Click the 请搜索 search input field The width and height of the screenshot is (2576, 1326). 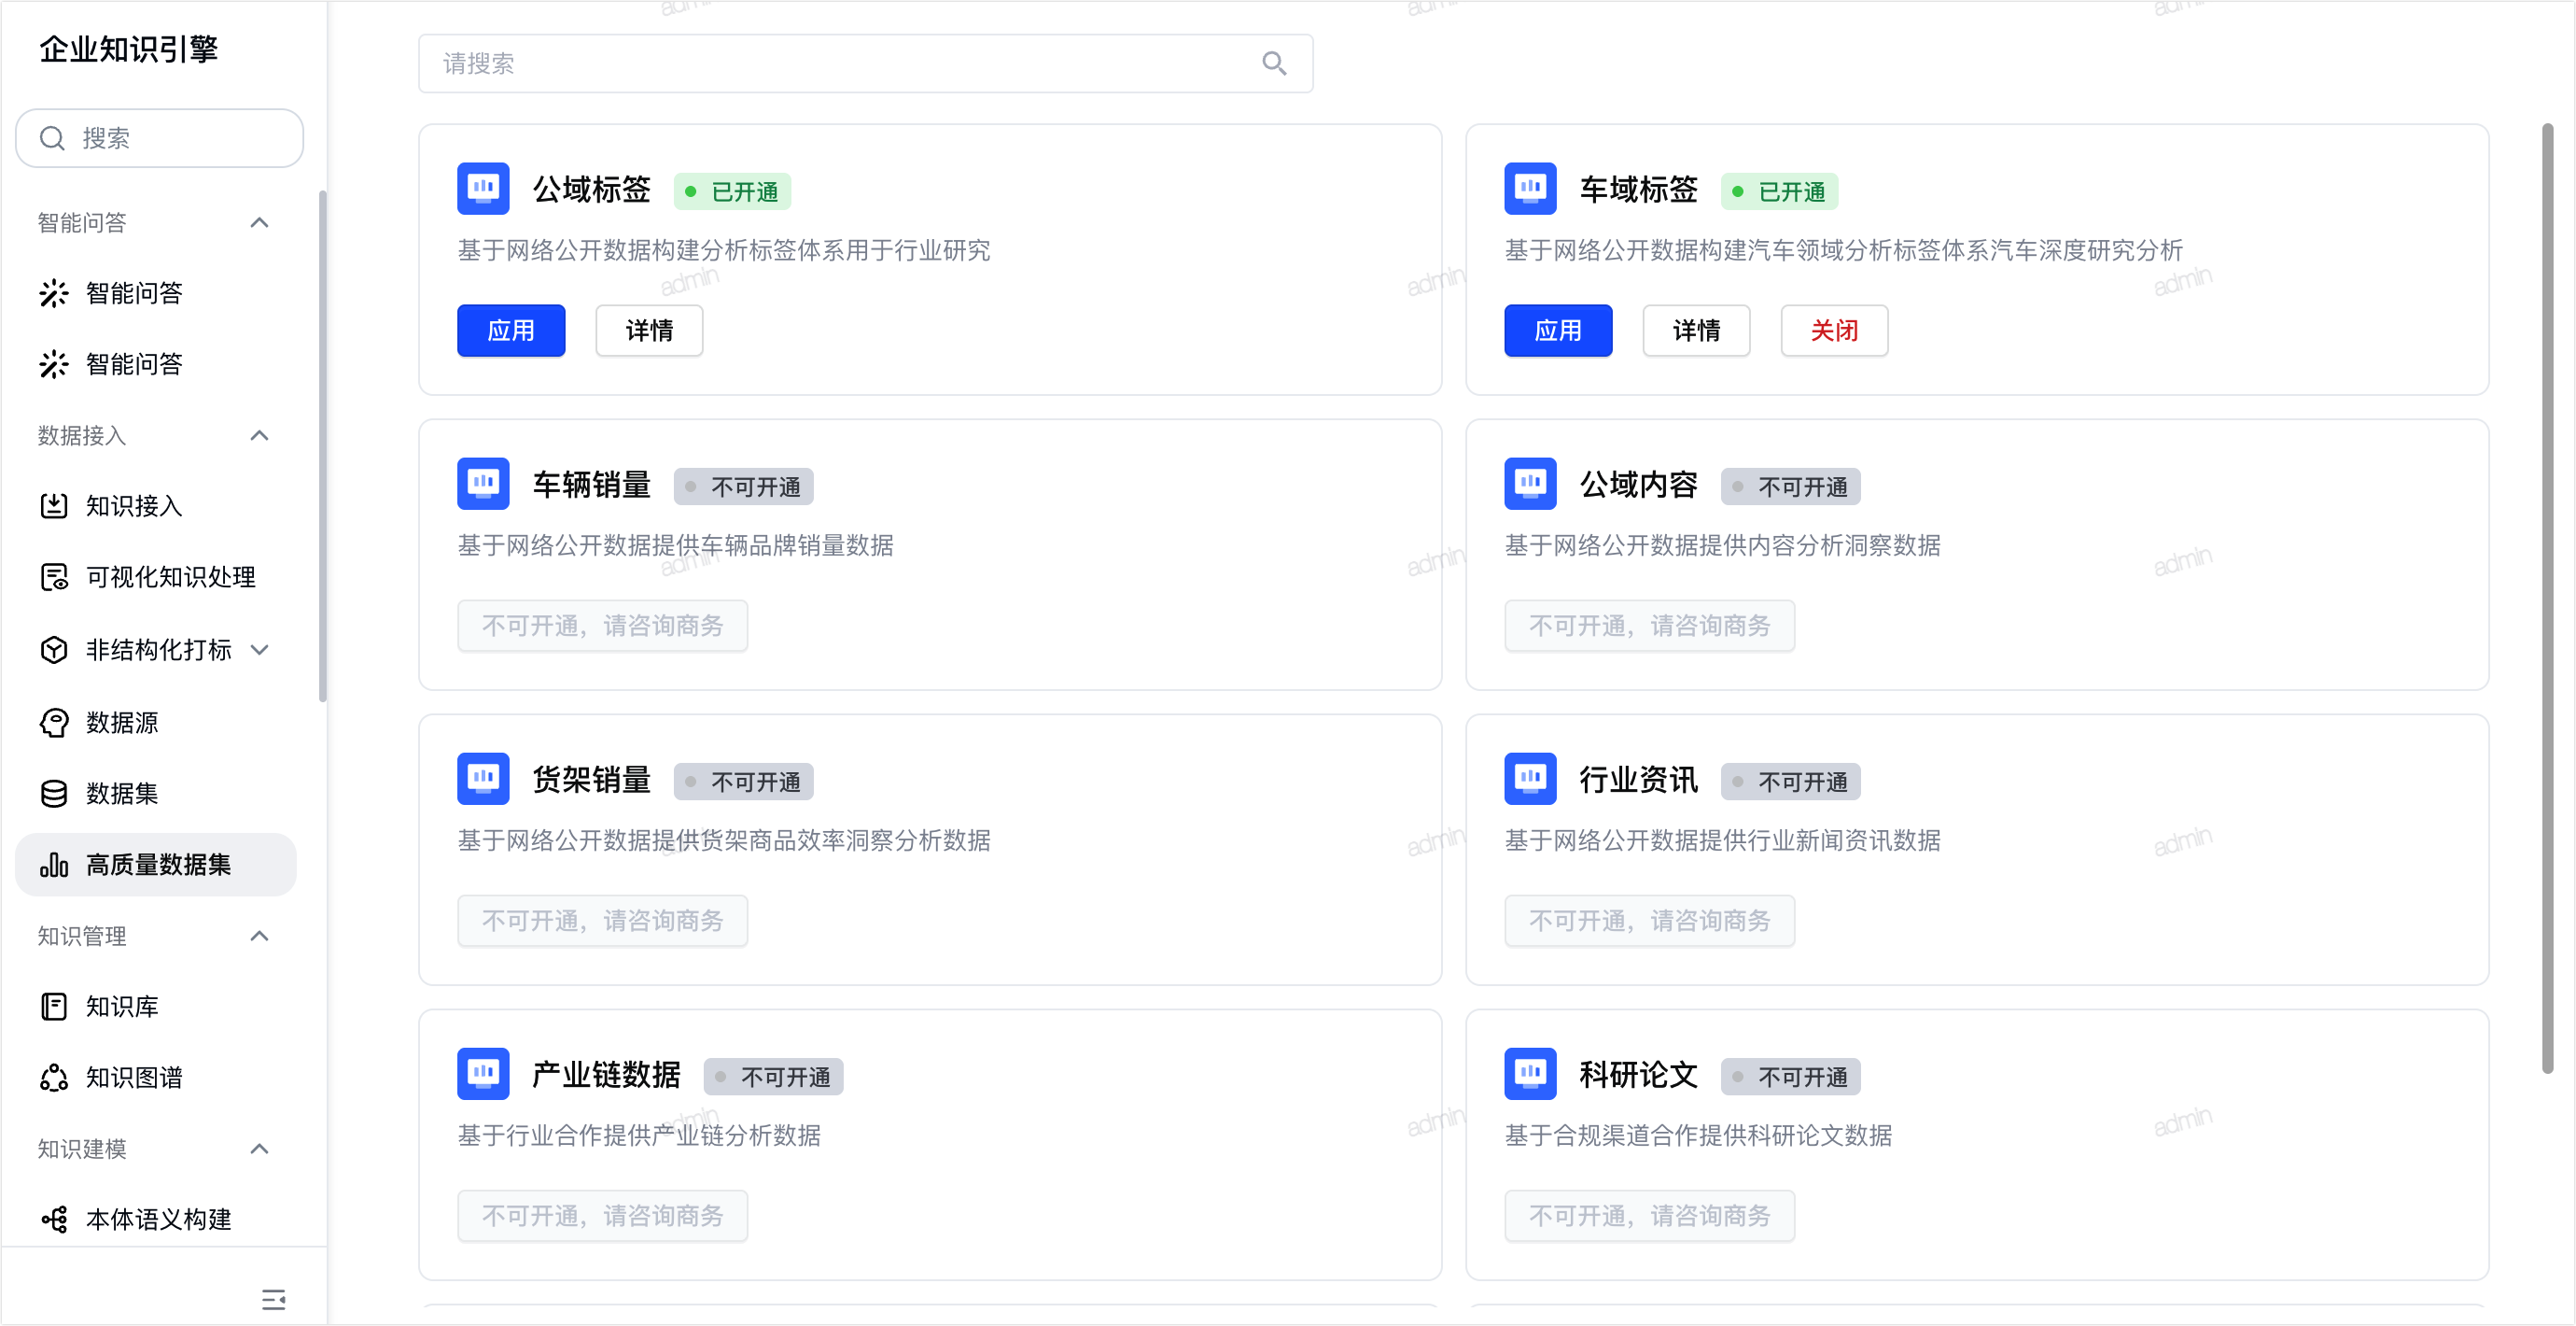coord(865,64)
